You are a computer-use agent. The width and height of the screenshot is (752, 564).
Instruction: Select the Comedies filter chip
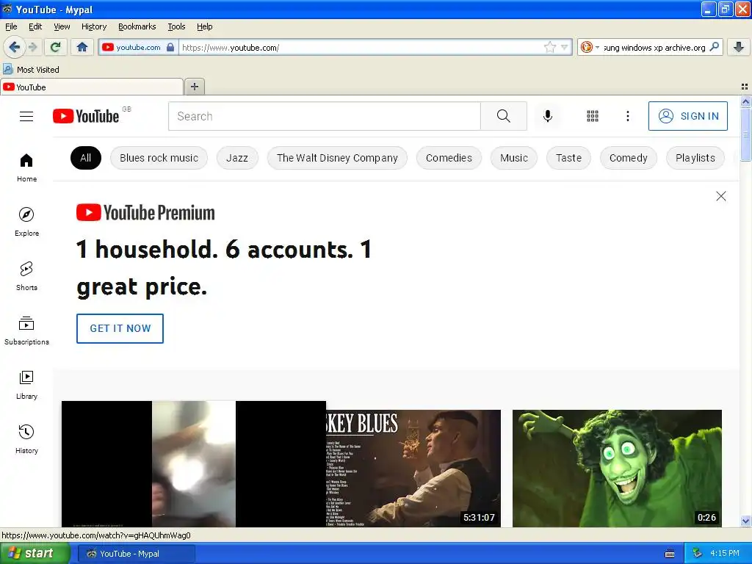tap(449, 158)
